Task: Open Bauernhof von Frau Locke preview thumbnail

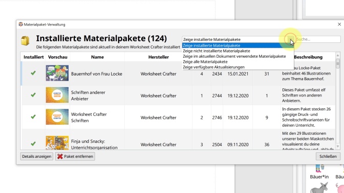Action: click(57, 73)
